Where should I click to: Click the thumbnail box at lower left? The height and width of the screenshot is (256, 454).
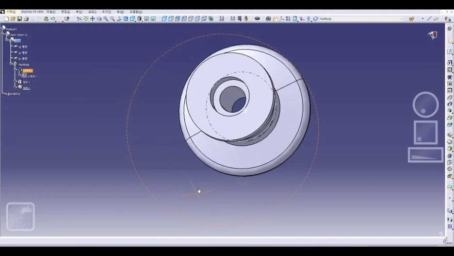click(20, 217)
